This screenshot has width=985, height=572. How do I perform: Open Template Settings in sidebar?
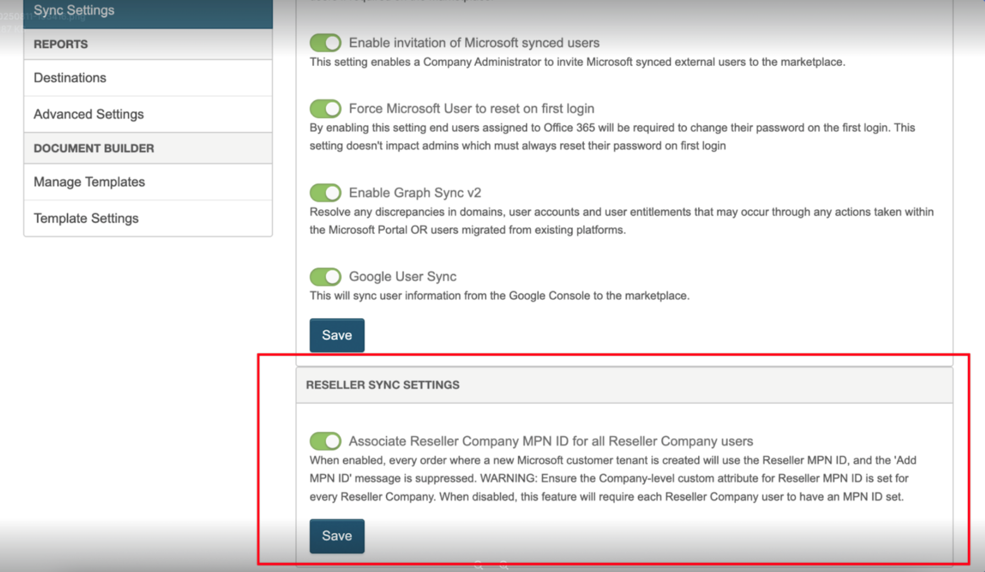[x=86, y=218]
